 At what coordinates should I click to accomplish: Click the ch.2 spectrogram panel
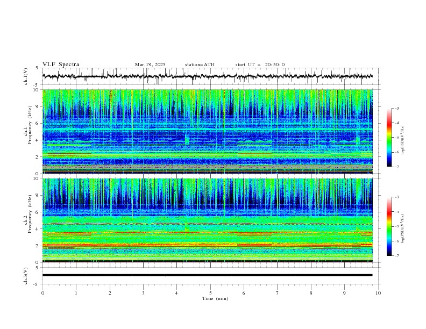[x=207, y=220]
